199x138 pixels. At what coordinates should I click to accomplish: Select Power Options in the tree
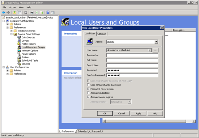pos(29,54)
